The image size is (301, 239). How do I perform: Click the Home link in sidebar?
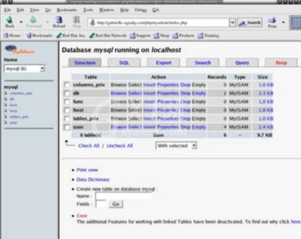click(10, 60)
